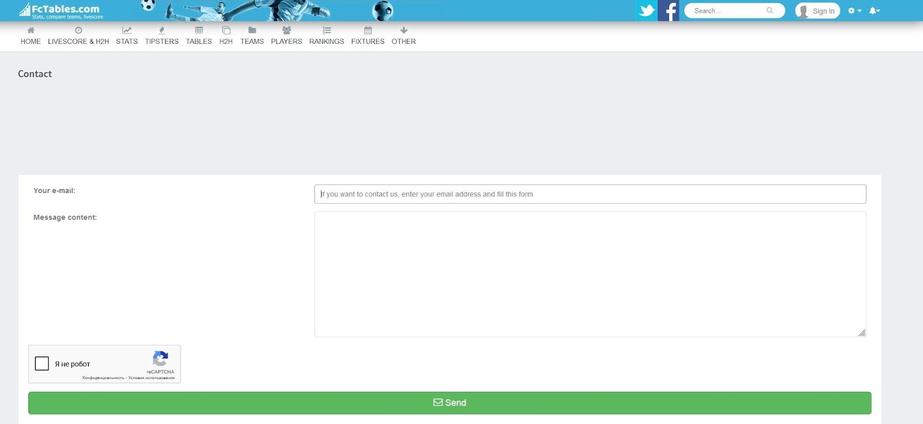923x424 pixels.
Task: Open the LIVESCORE & H2H menu label
Action: pos(78,41)
